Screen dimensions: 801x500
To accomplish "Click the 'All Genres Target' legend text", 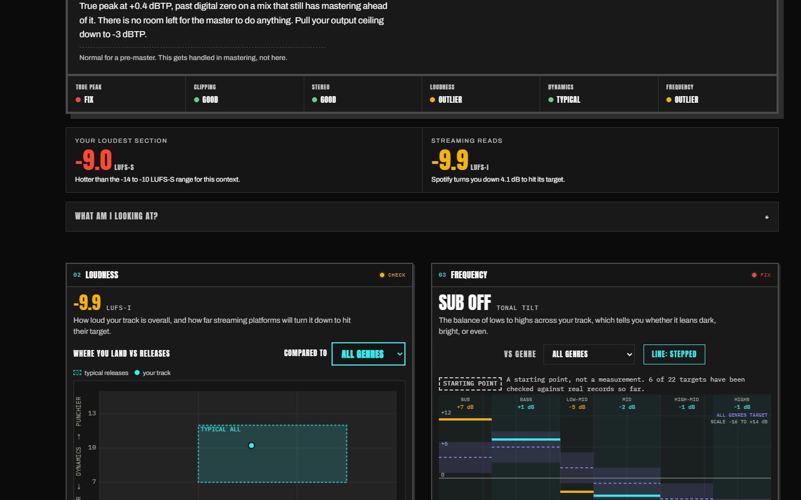I will 742,415.
